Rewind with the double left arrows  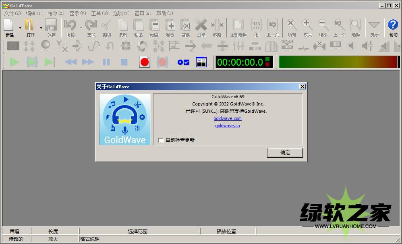pos(70,62)
